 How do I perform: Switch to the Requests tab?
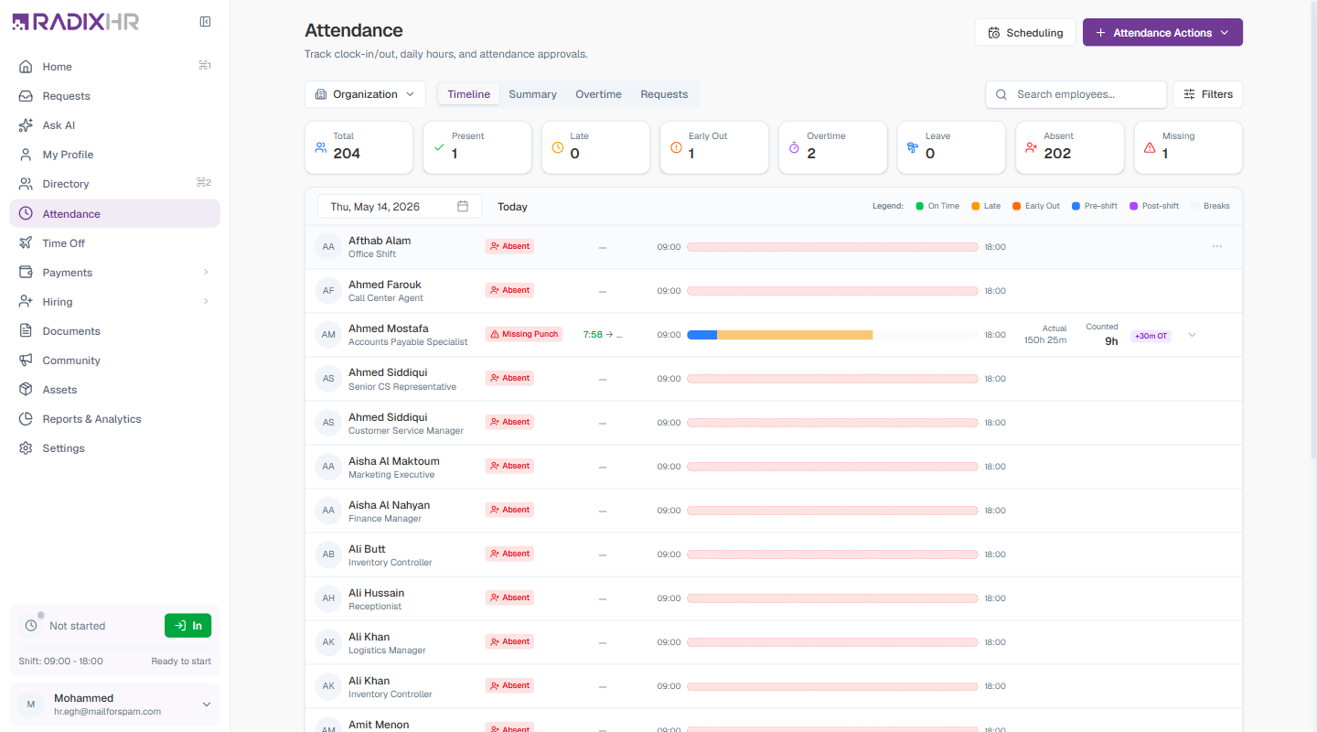[x=664, y=94]
